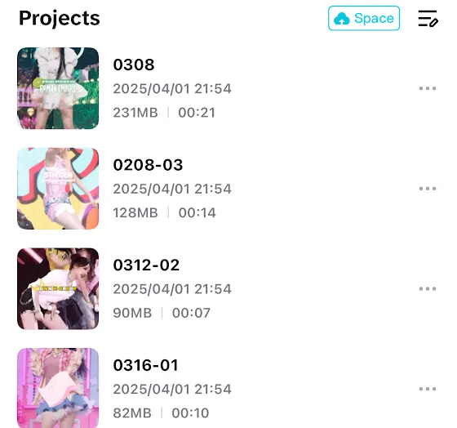Select the project title 0308
This screenshot has width=457, height=428.
point(134,65)
